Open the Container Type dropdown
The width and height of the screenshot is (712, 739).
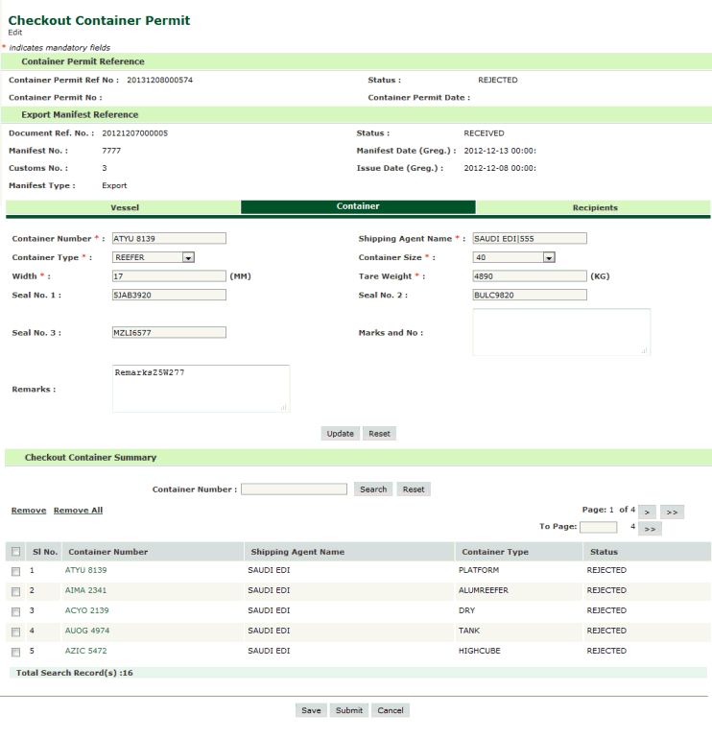tap(188, 257)
